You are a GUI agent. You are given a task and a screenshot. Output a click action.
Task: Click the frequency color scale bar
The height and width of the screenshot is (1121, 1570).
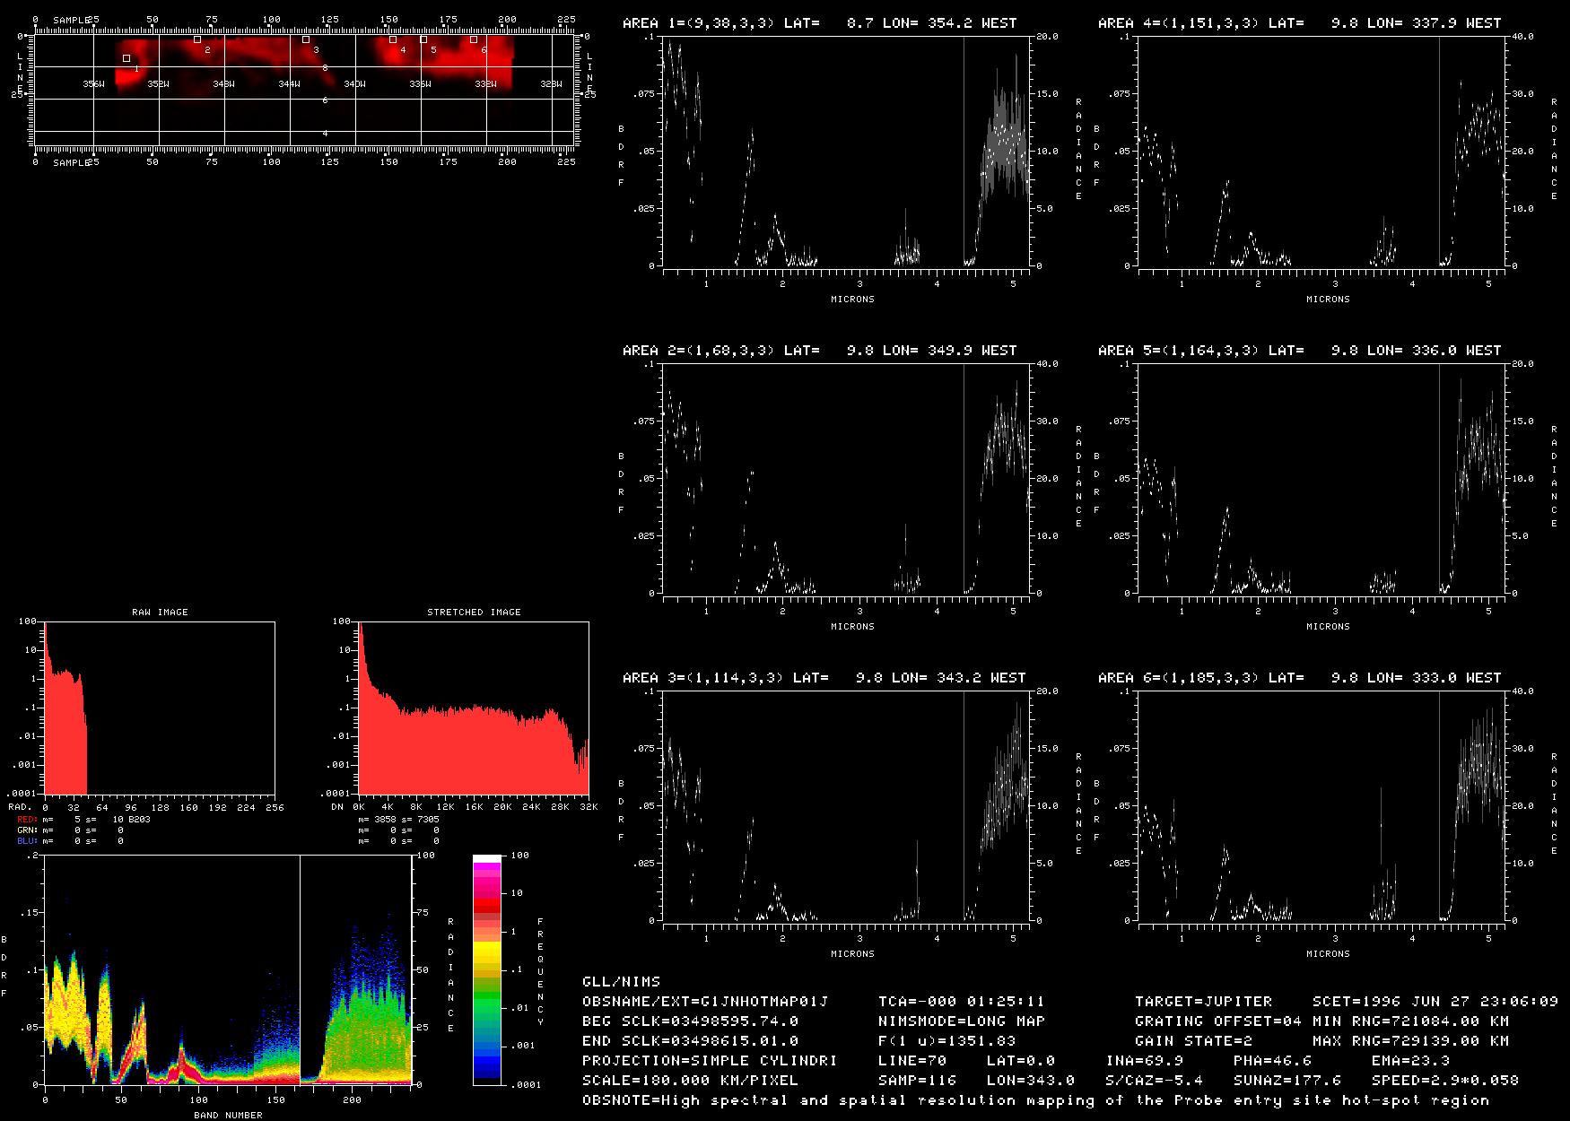tap(487, 970)
